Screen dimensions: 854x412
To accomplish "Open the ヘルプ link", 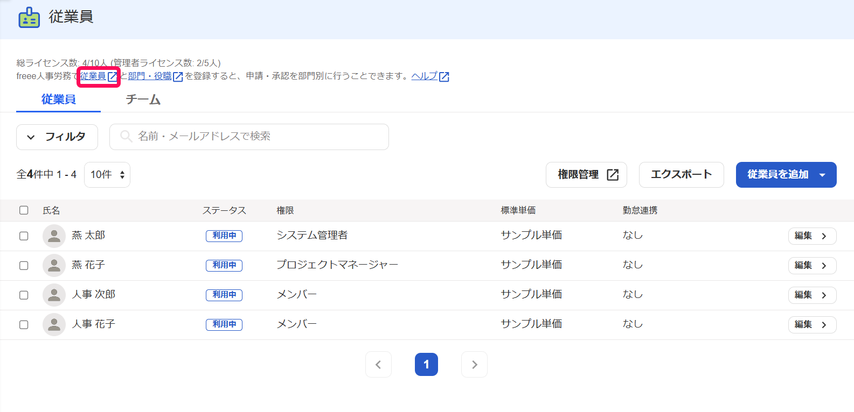I will (x=425, y=76).
